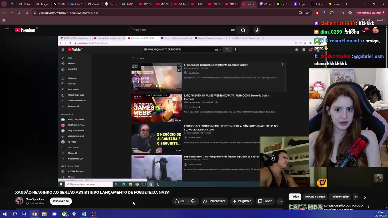This screenshot has height=218, width=388.
Task: Open the Chrome extensions puzzle menu
Action: [332, 13]
